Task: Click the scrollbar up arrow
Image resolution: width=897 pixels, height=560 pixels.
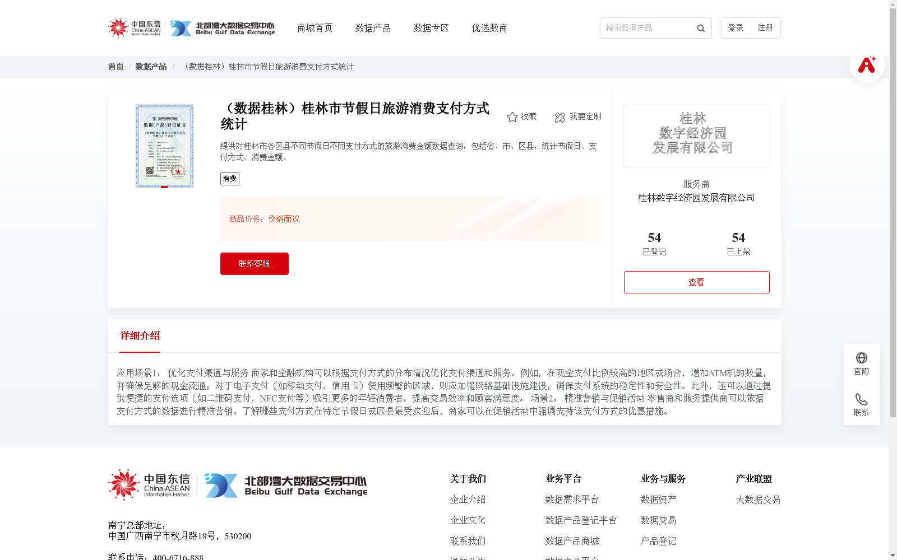Action: tap(893, 4)
